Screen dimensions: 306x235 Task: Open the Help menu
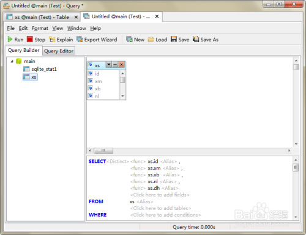(95, 28)
